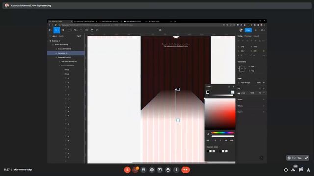Select the Figma Move tool
Screen dimensions: 314x176
56,30
